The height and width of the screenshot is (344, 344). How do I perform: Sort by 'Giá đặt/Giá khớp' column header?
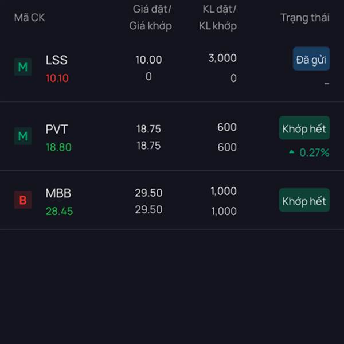coord(150,18)
